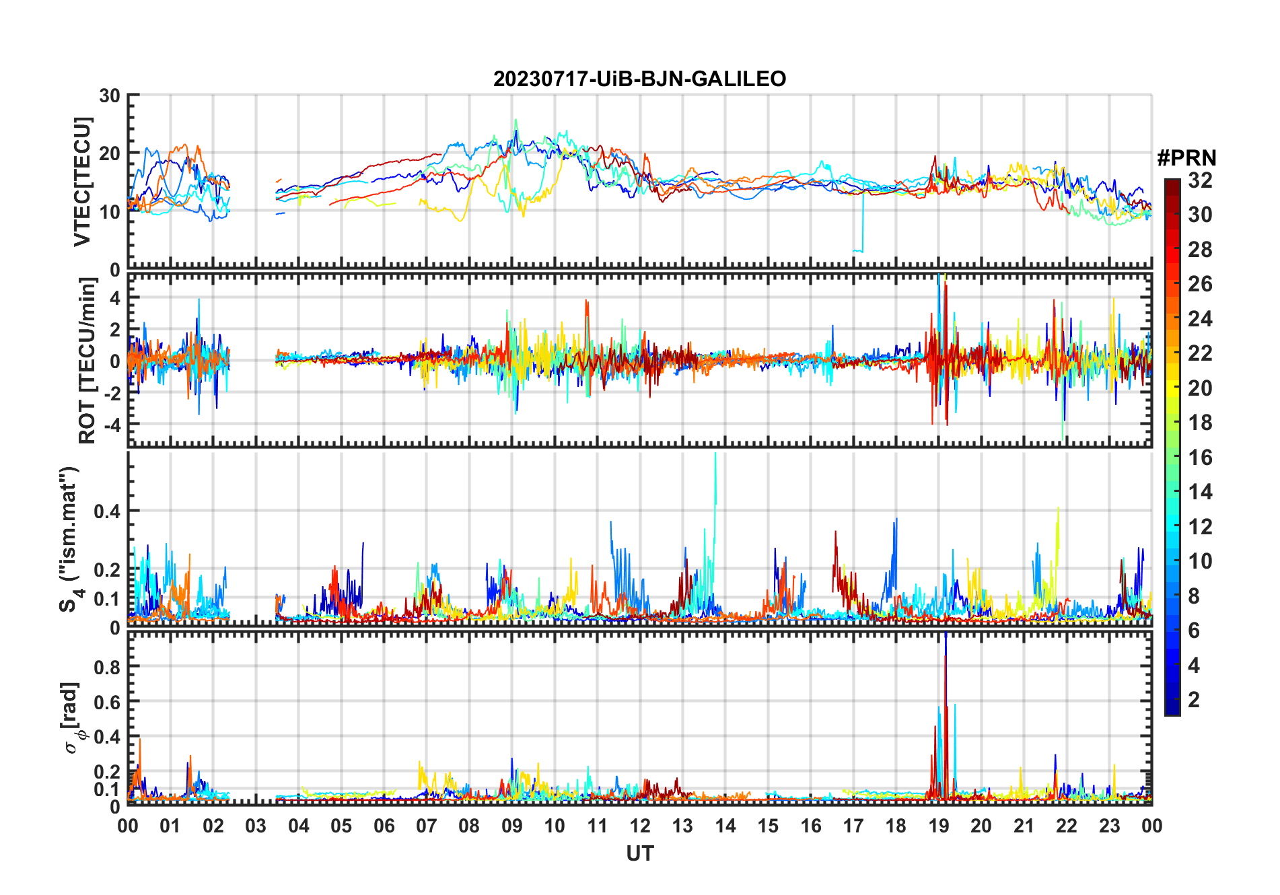Click ROT axis tick label 4

(x=115, y=297)
